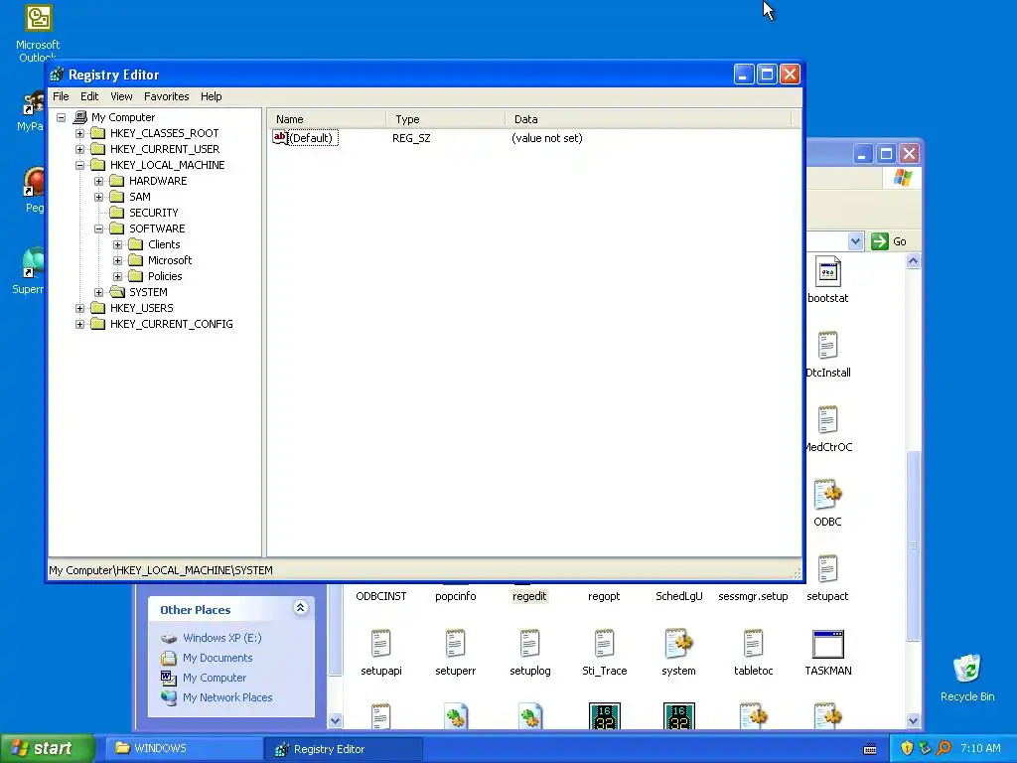Expand the HKEY_CURRENT_USER key
The image size is (1017, 763).
point(79,149)
